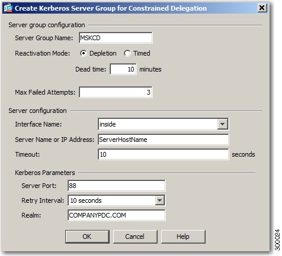Click the Cancel button
The height and width of the screenshot is (256, 282).
135,236
